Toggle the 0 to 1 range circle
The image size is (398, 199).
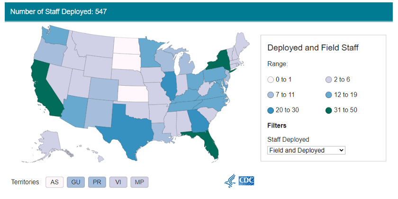(271, 80)
